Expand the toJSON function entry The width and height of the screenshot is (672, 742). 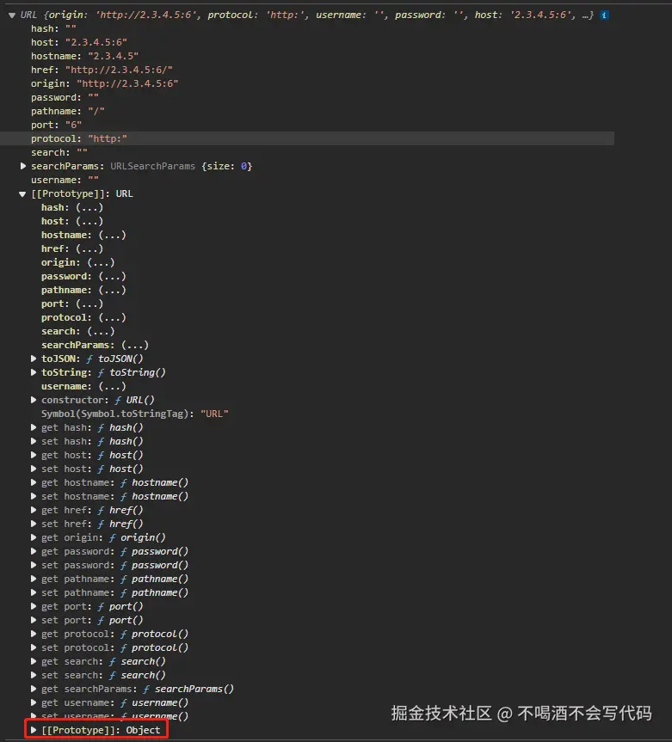(x=34, y=359)
